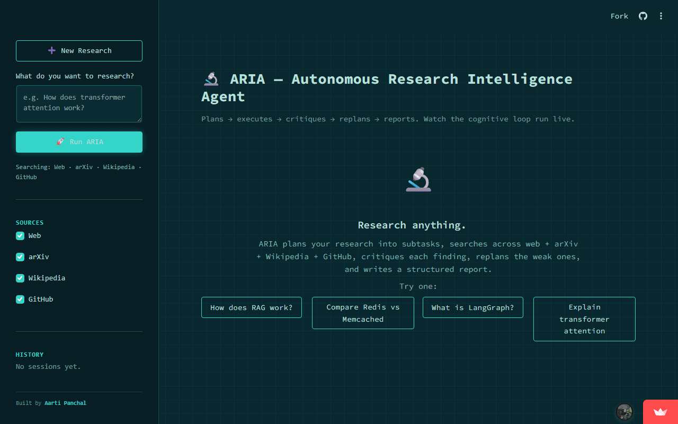Click the HISTORY section label
Image resolution: width=678 pixels, height=424 pixels.
(x=30, y=355)
